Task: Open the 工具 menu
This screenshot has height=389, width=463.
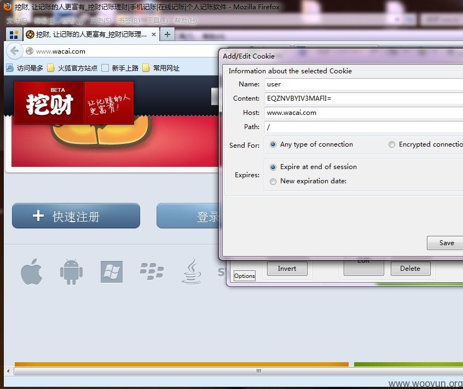Action: point(157,21)
